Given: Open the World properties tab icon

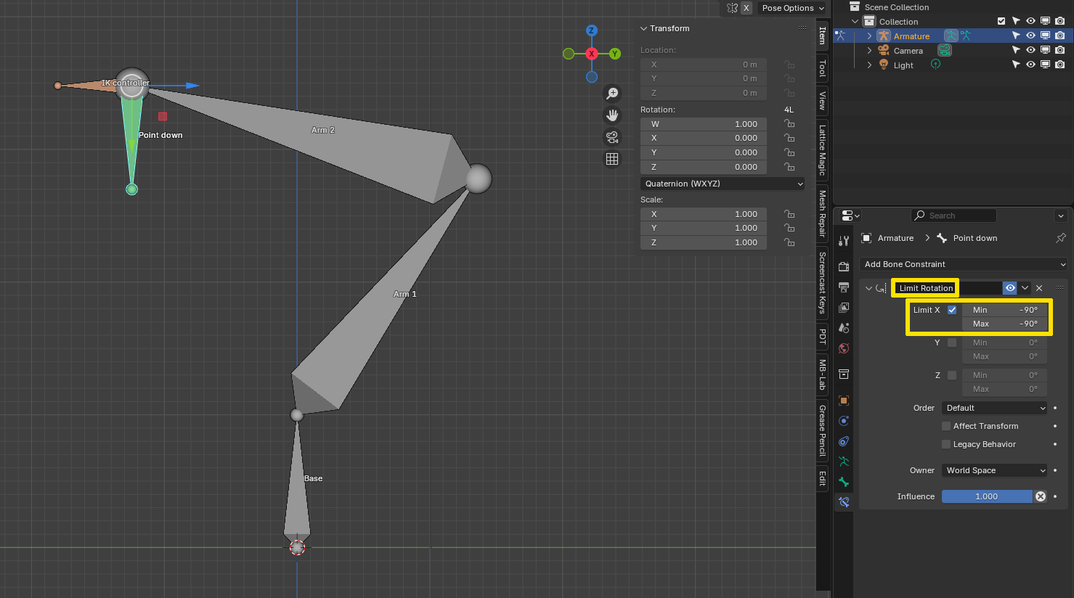Looking at the screenshot, I should [844, 348].
